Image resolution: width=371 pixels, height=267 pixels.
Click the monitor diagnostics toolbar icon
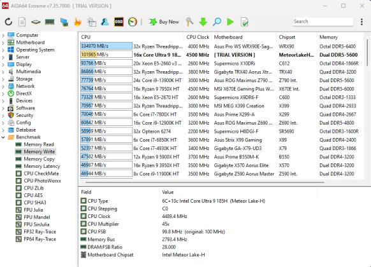64,22
